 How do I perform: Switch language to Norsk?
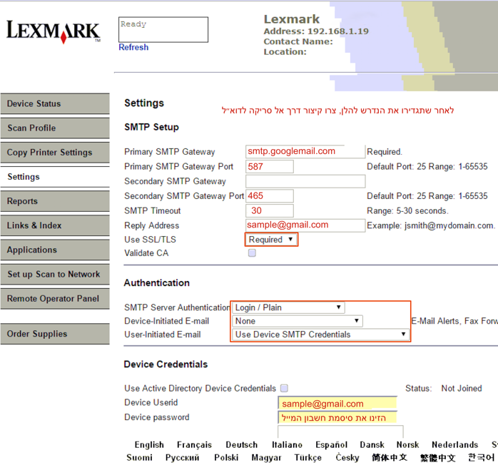[x=408, y=444]
